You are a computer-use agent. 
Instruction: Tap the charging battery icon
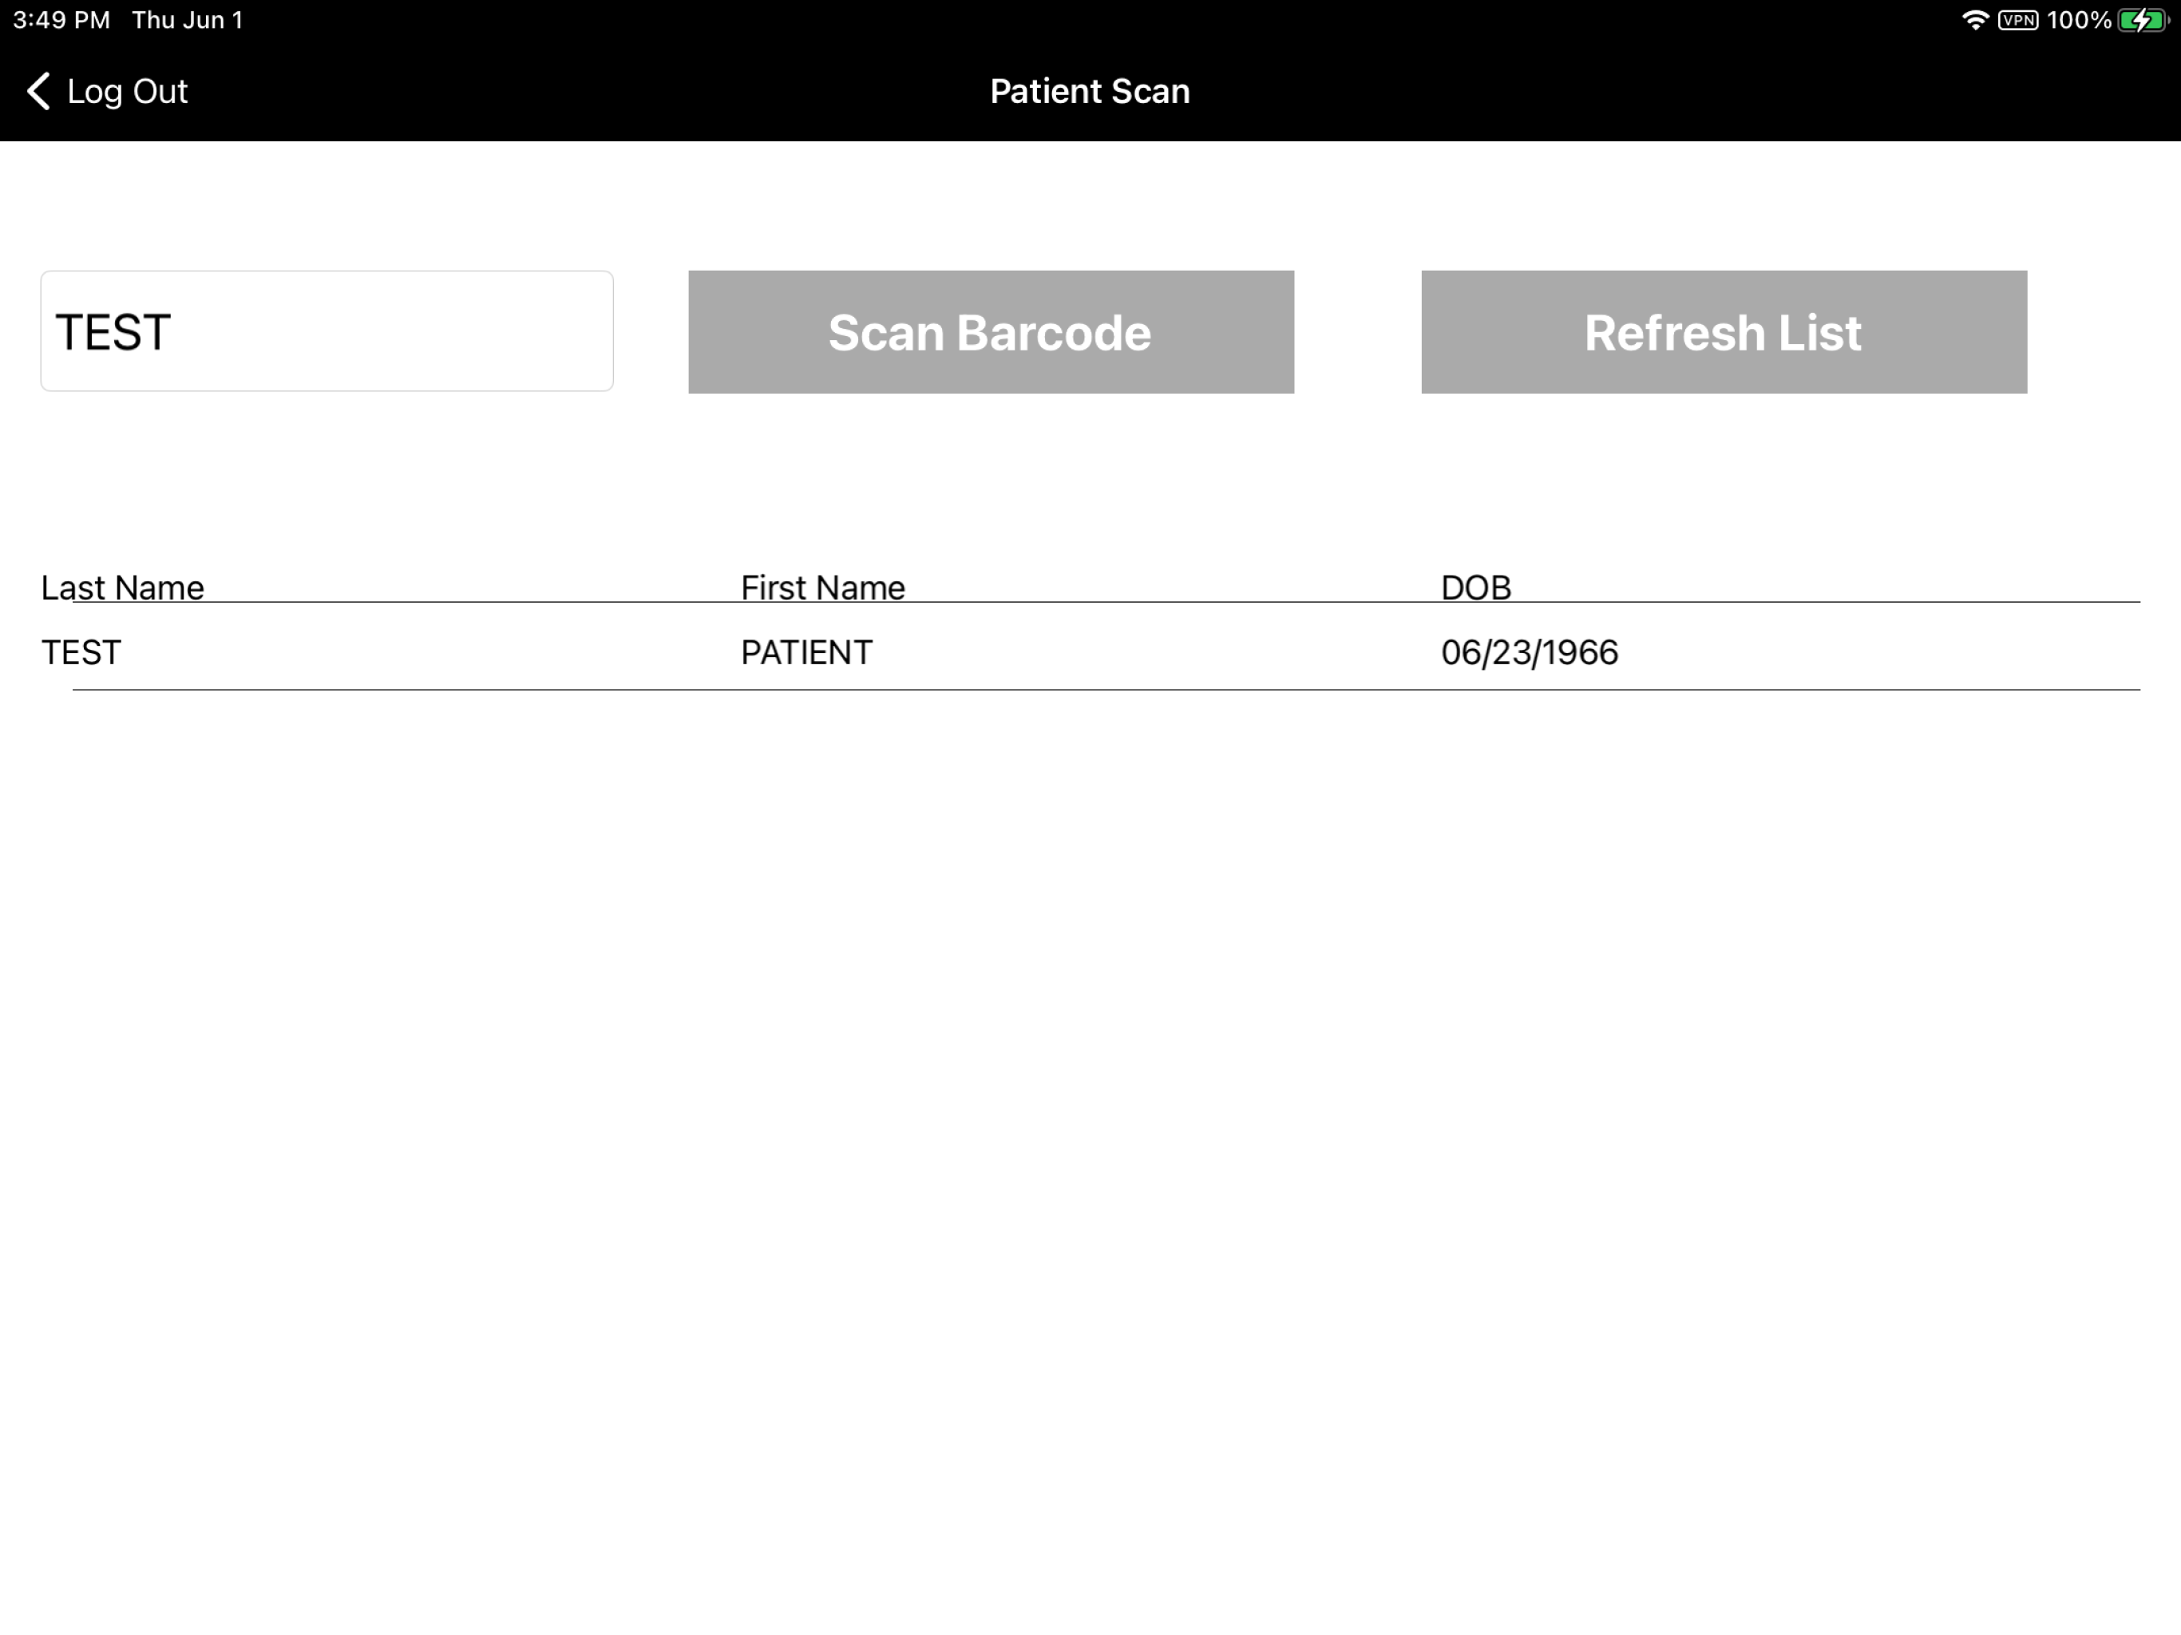(x=2143, y=20)
